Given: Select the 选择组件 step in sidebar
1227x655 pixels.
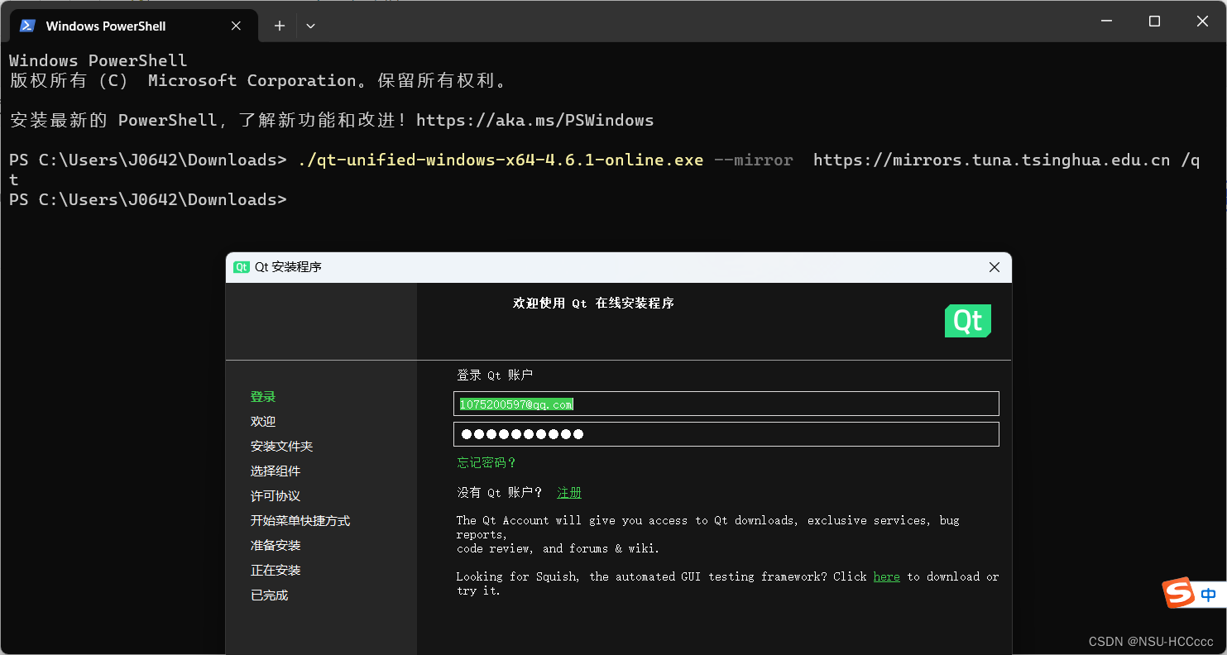Looking at the screenshot, I should click(x=276, y=471).
